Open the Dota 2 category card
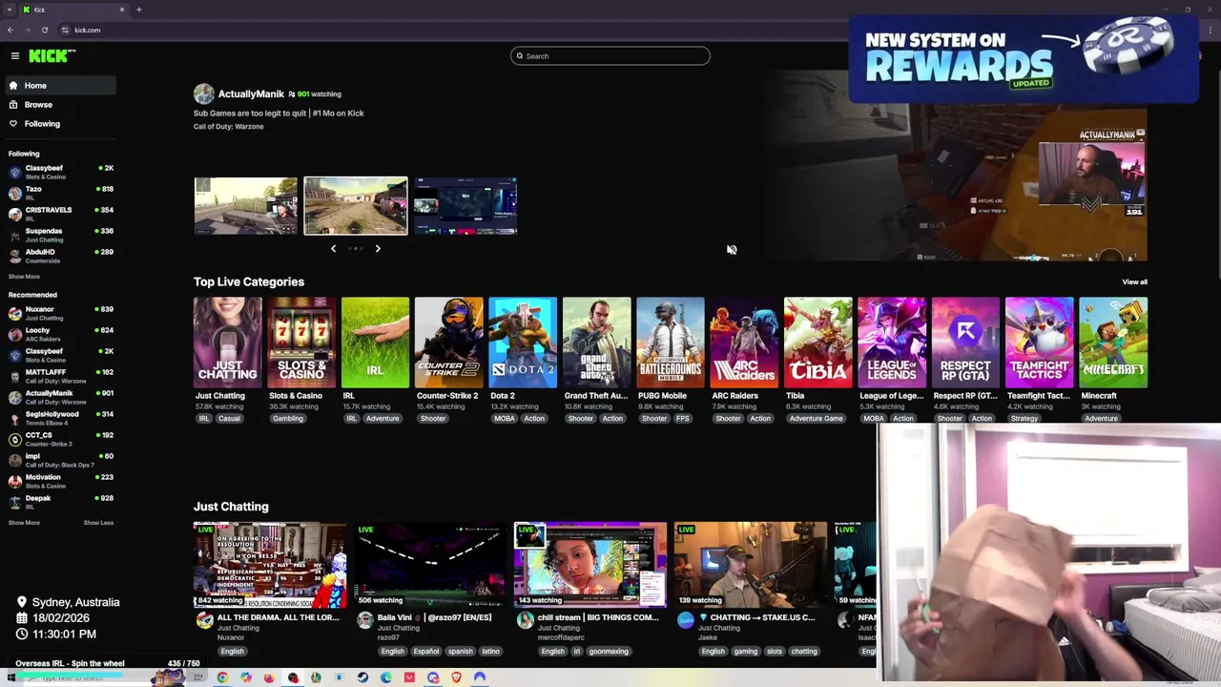Viewport: 1221px width, 687px height. (x=522, y=343)
